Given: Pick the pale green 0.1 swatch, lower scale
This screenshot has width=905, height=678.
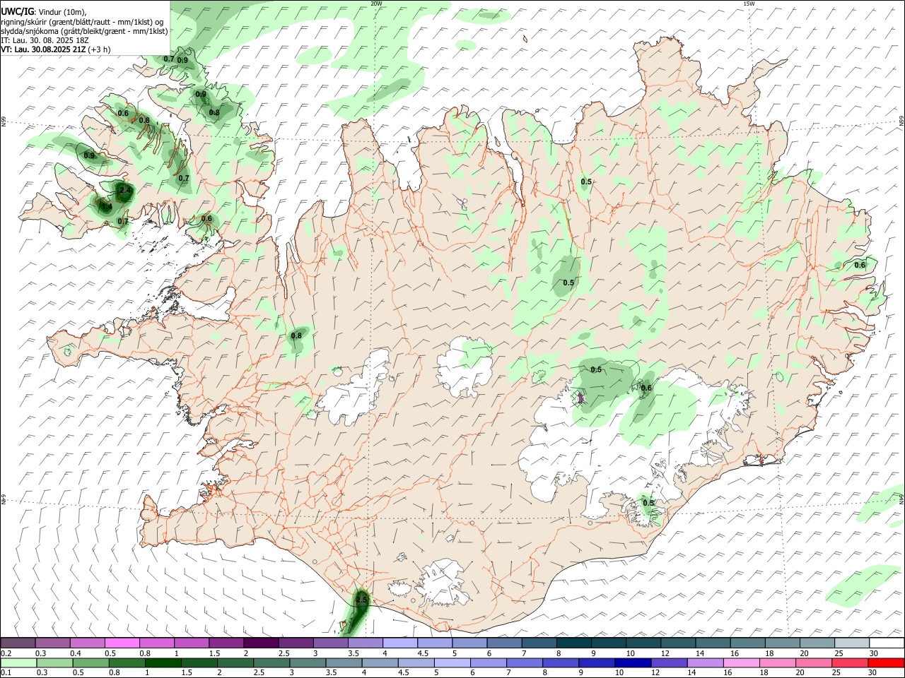Looking at the screenshot, I should [x=18, y=662].
